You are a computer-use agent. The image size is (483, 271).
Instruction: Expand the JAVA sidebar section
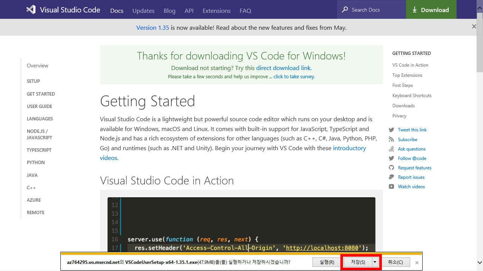pos(32,175)
